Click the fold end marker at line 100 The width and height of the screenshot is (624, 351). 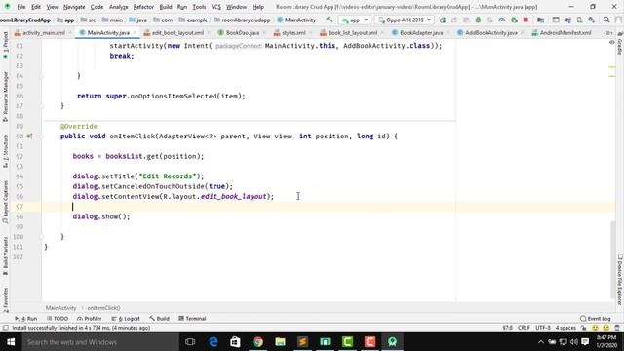click(x=41, y=236)
